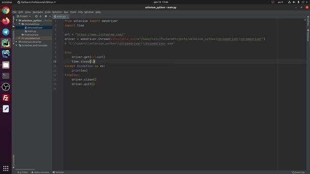Switch to the main.py editor tab

point(61,16)
